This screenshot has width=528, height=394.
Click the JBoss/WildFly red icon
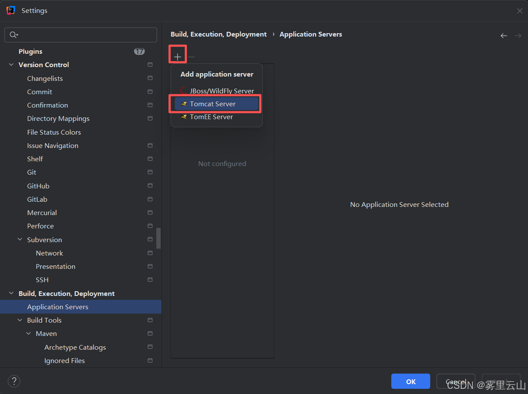[x=184, y=91]
